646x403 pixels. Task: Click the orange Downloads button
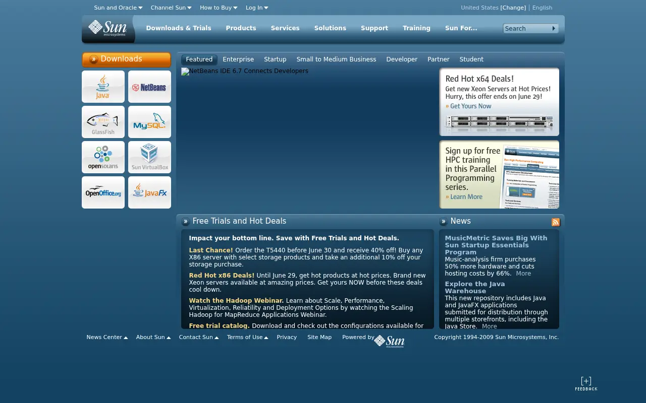pos(126,59)
